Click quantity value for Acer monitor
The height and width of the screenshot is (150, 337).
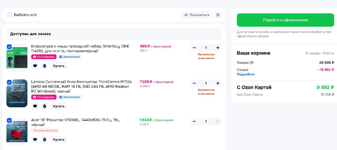pyautogui.click(x=206, y=122)
